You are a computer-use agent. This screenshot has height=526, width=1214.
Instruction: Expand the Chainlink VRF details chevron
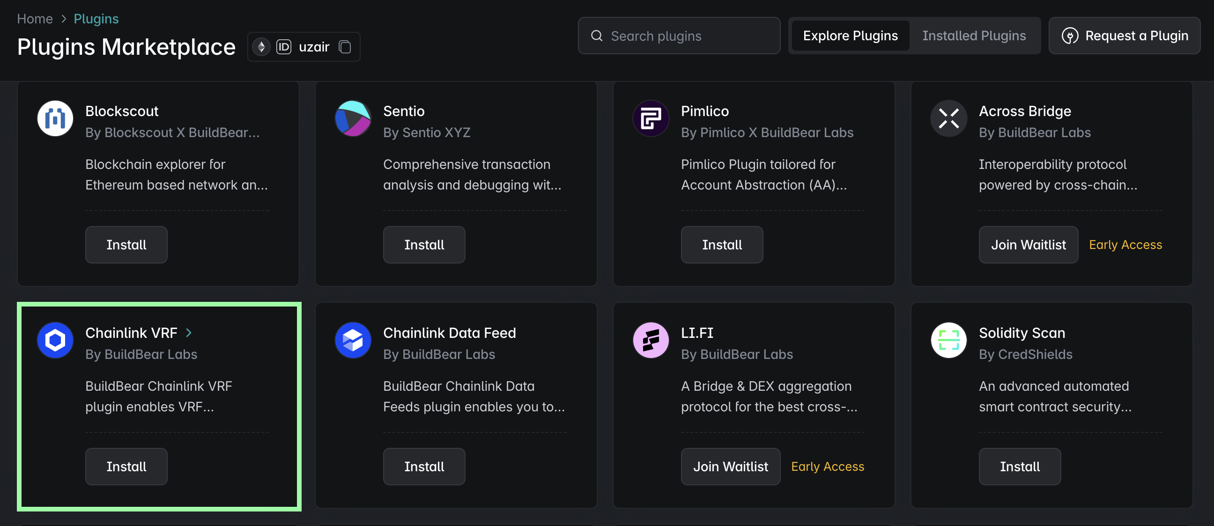pos(188,332)
